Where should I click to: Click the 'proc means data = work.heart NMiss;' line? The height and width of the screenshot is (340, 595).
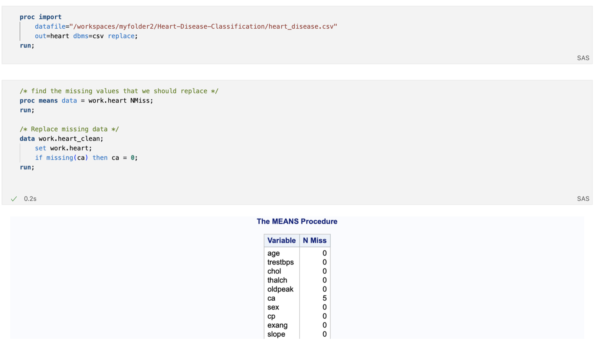(86, 101)
